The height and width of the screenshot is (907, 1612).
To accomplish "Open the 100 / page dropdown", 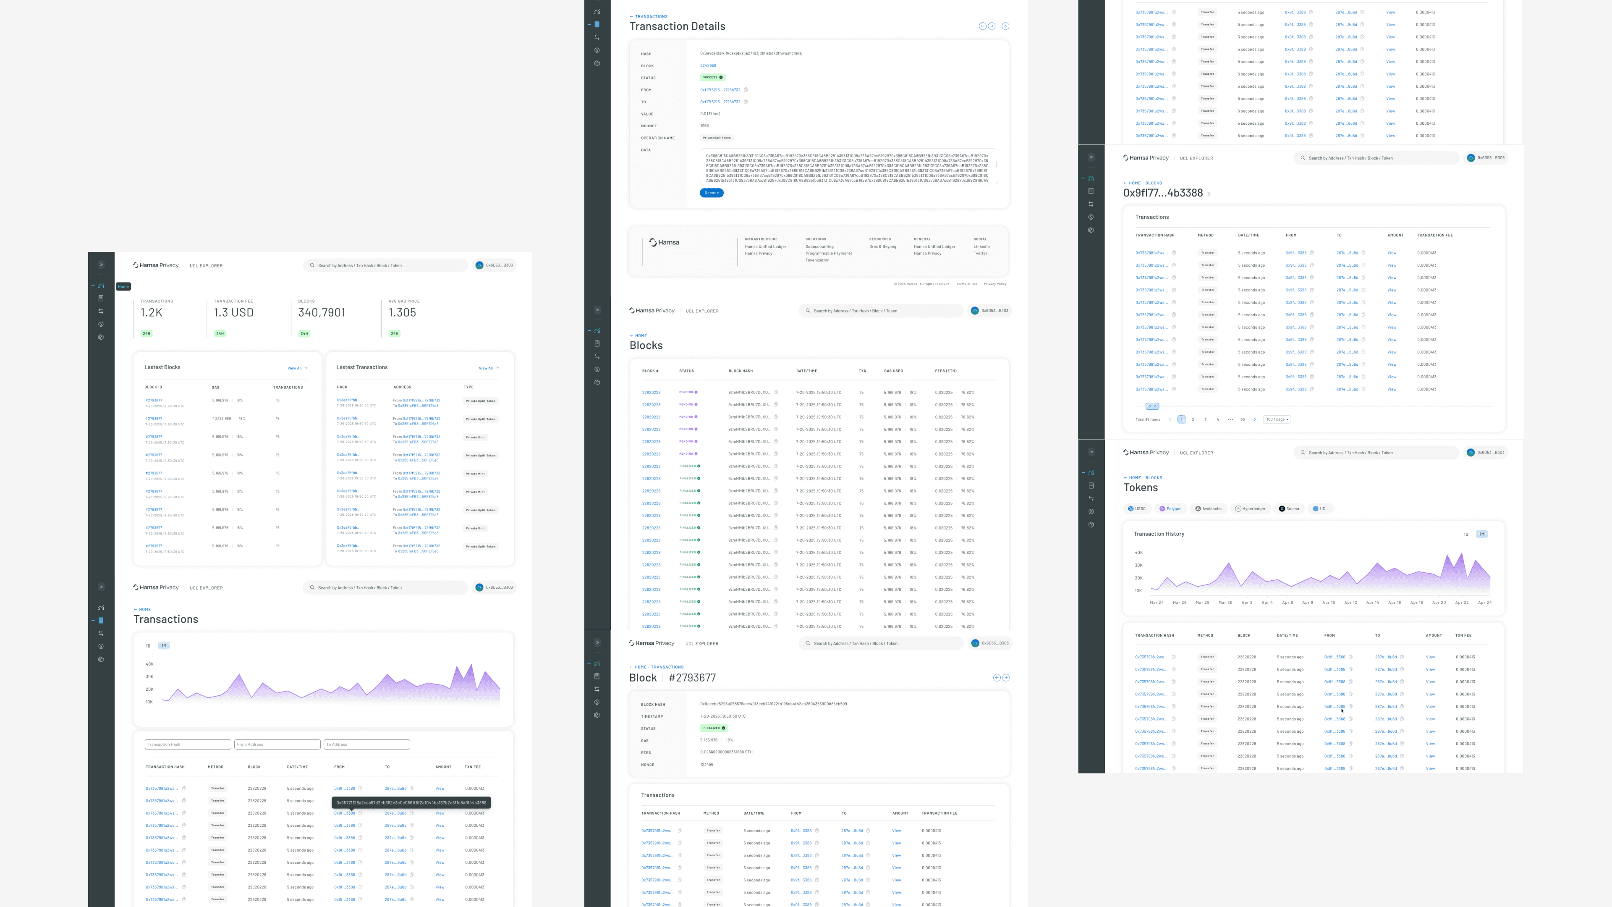I will point(1277,419).
